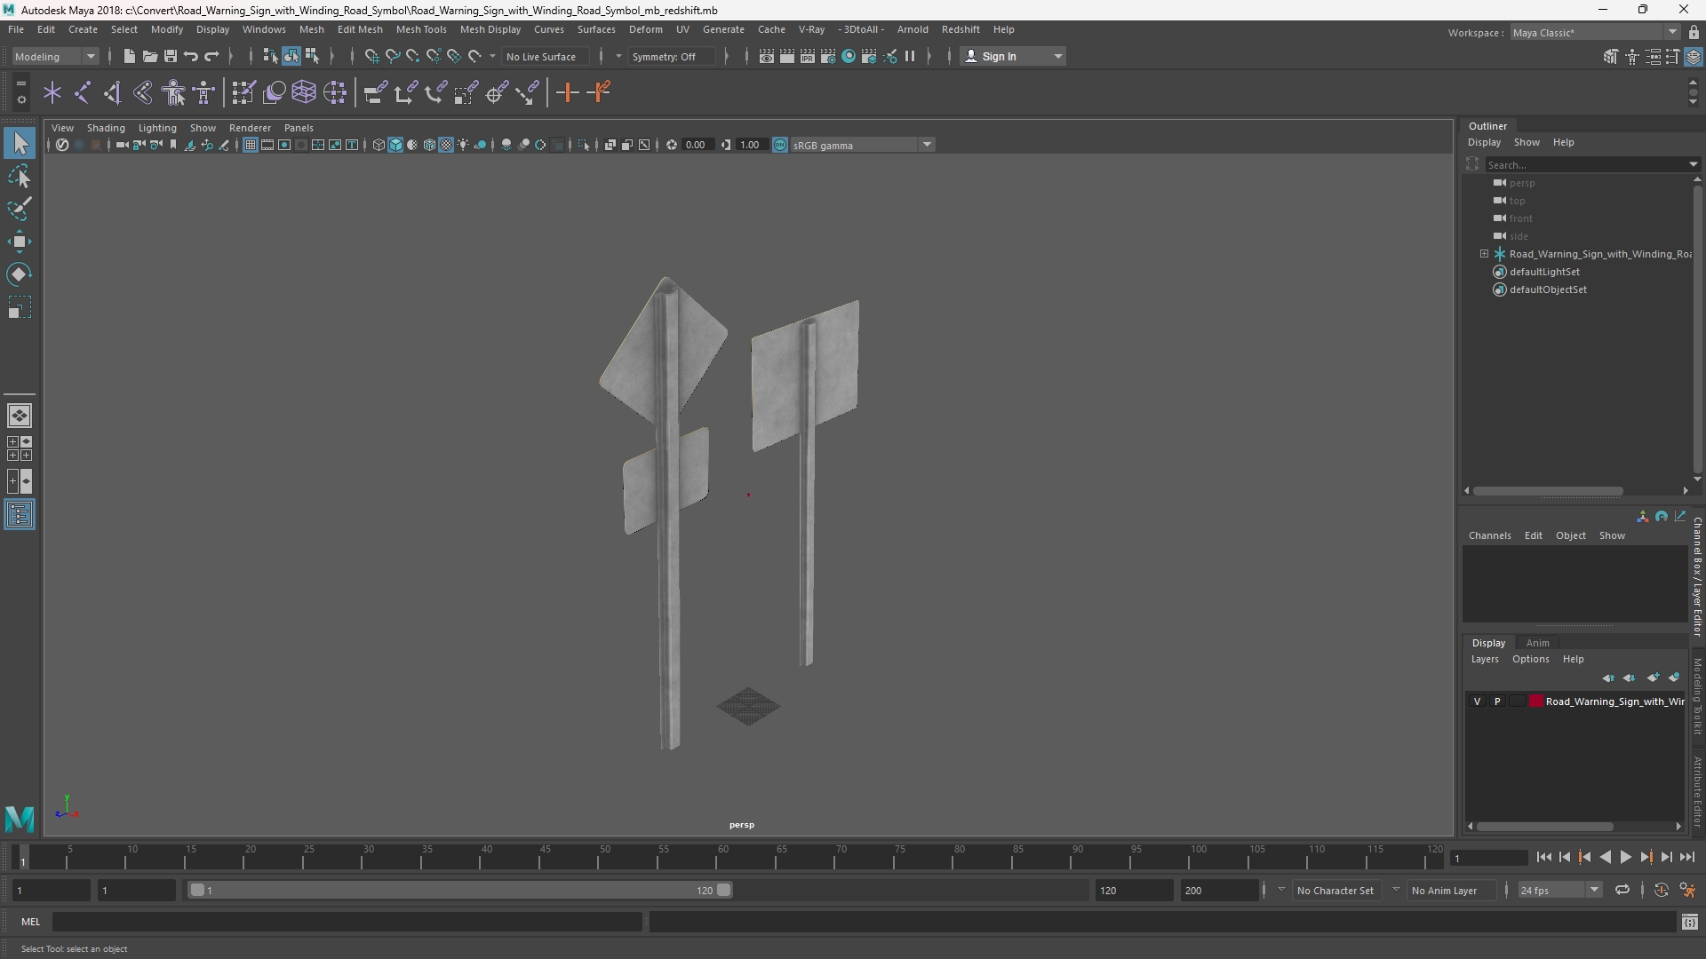The image size is (1706, 959).
Task: Choose the Paint Selection tool
Action: pos(20,209)
